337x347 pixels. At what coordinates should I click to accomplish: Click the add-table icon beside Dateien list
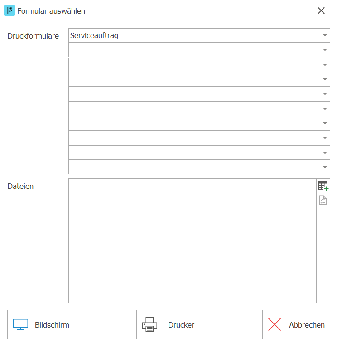(x=323, y=186)
